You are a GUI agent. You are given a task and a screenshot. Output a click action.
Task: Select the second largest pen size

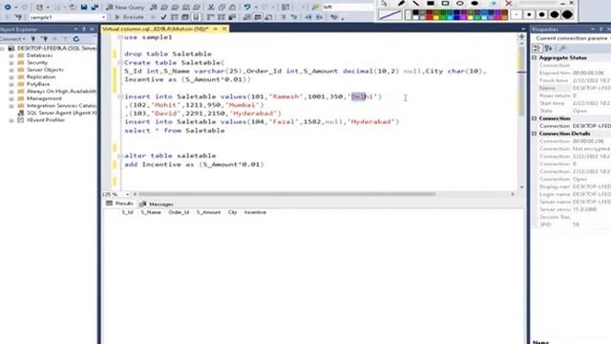(555, 15)
